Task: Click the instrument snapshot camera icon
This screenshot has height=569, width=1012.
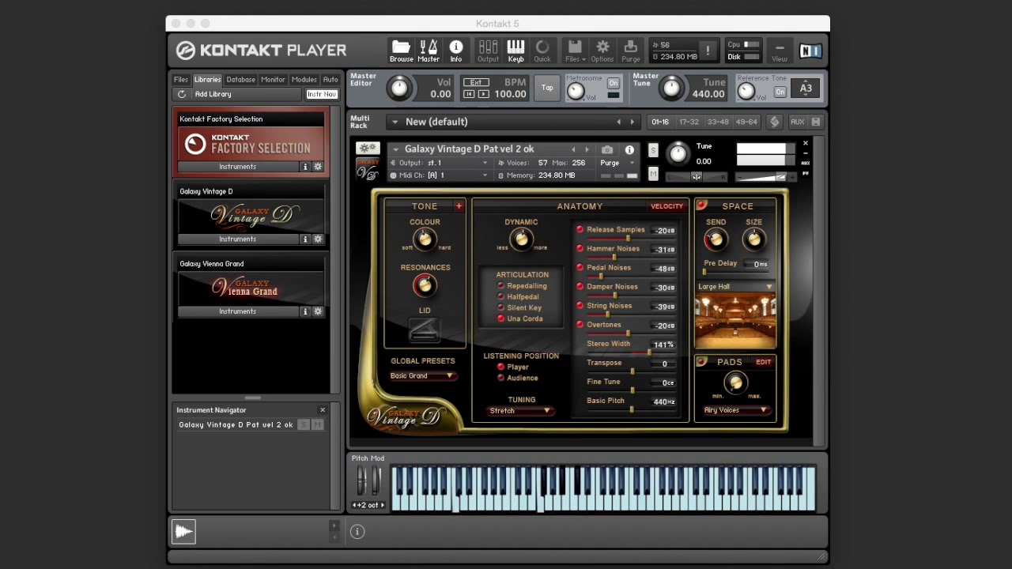Action: tap(607, 149)
